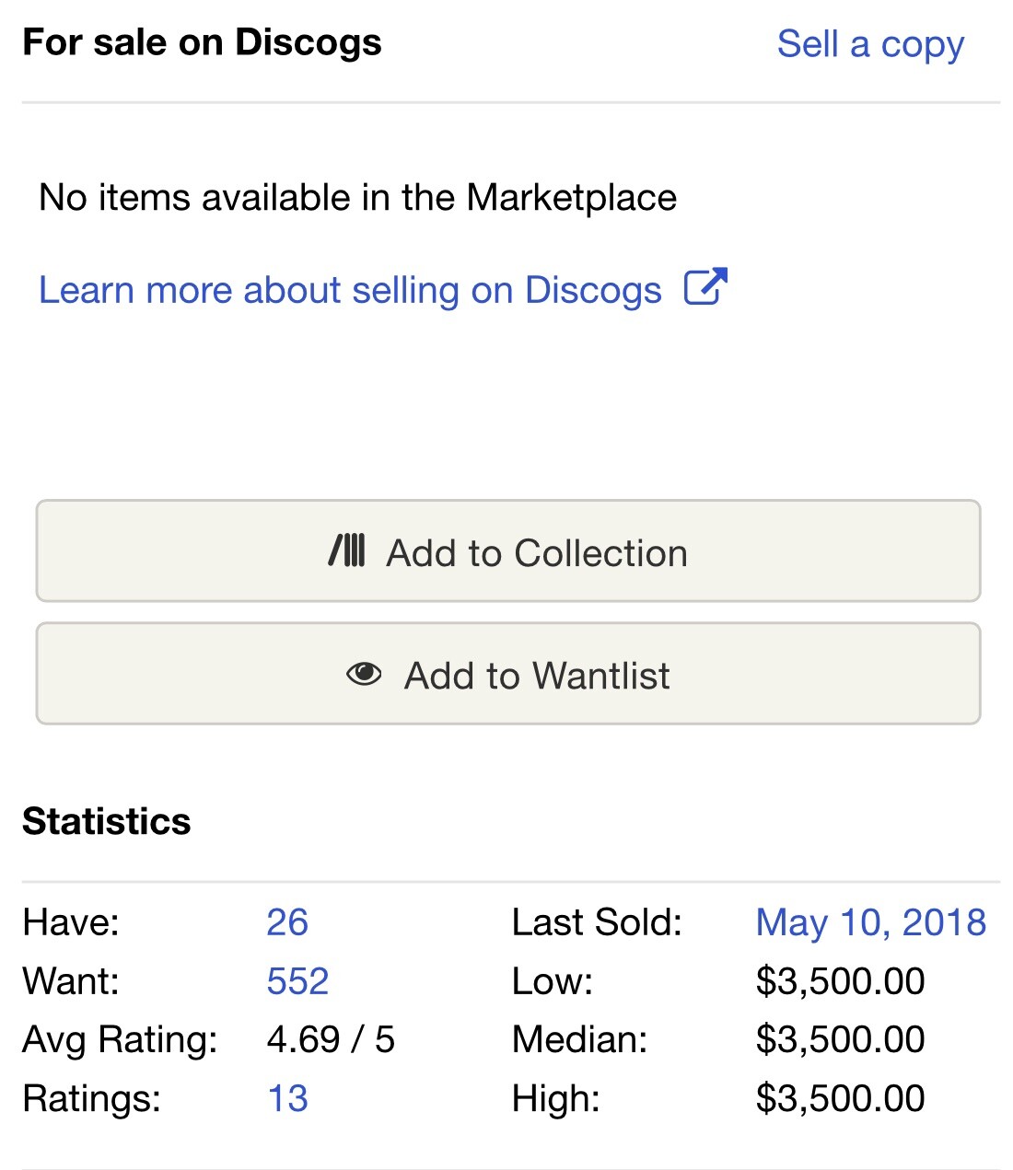Open the Sell a copy link
The image size is (1013, 1170).
(x=870, y=45)
